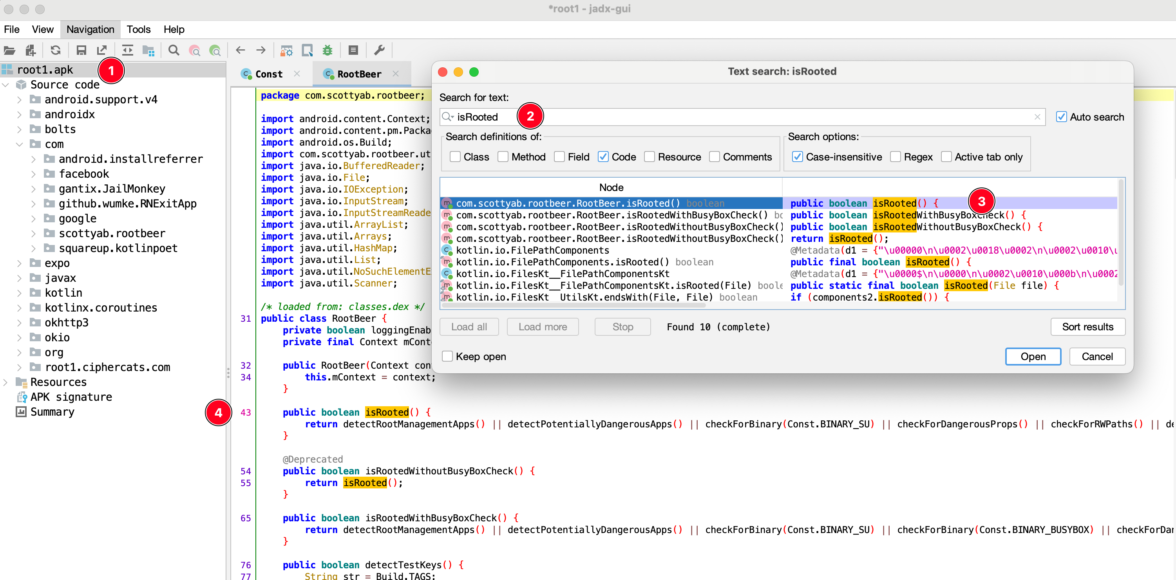Open Preferences with the wrench icon

point(379,50)
